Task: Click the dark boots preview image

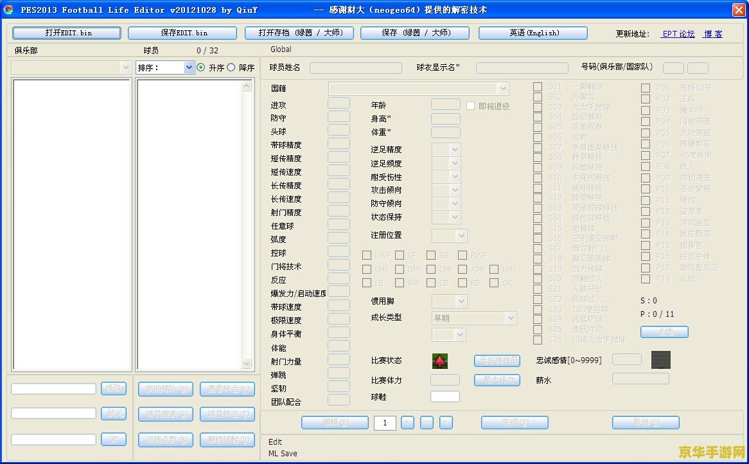Action: click(660, 360)
